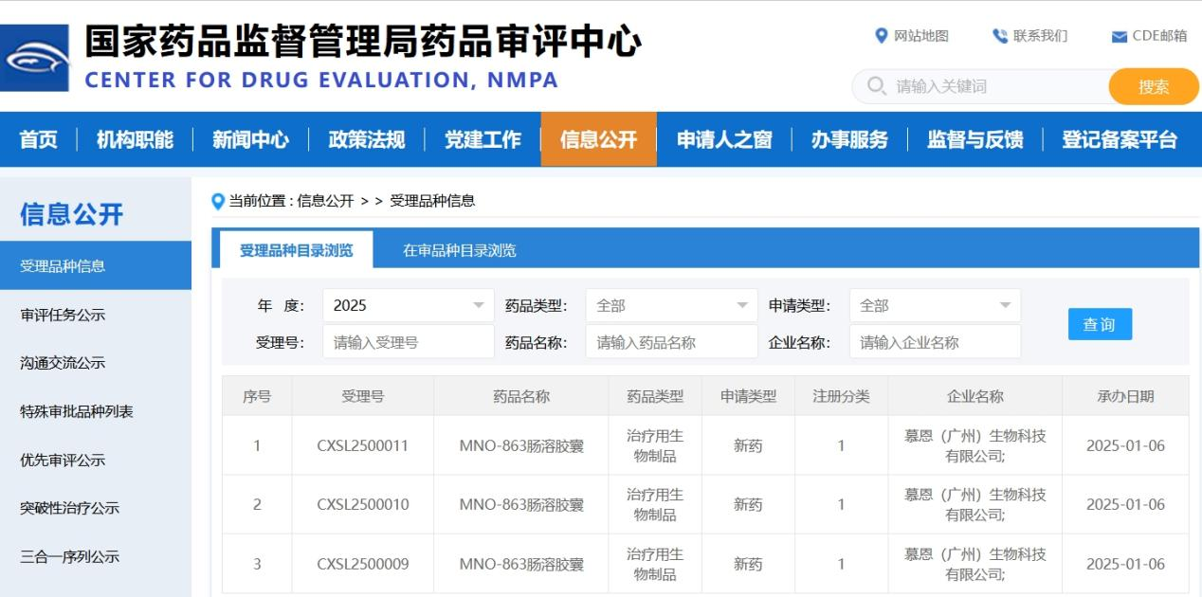
Task: Select the 申请人之窗 navigation item
Action: (x=723, y=138)
